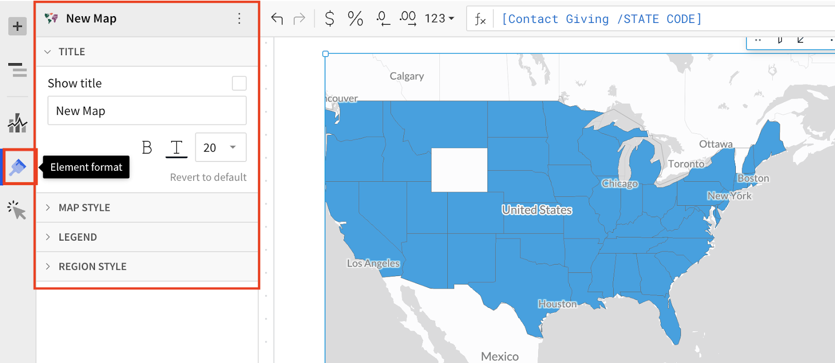
Task: Enable the Show title checkbox
Action: click(239, 83)
